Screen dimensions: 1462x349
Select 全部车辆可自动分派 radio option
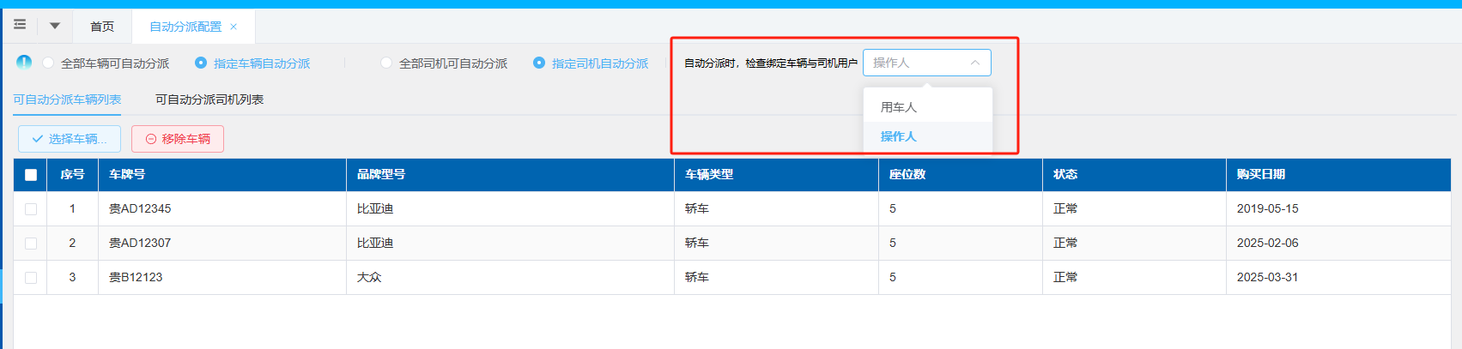click(x=48, y=63)
